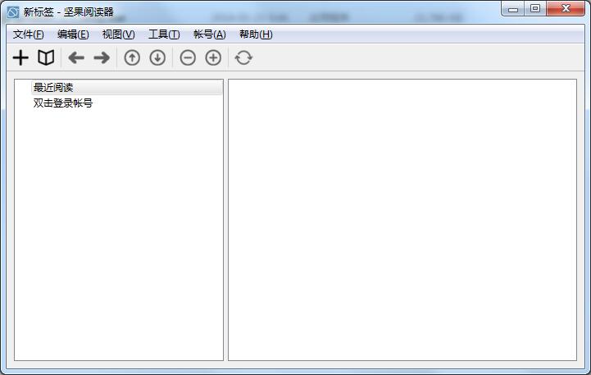The height and width of the screenshot is (375, 591).
Task: Open the 文件(F) menu
Action: pyautogui.click(x=28, y=34)
